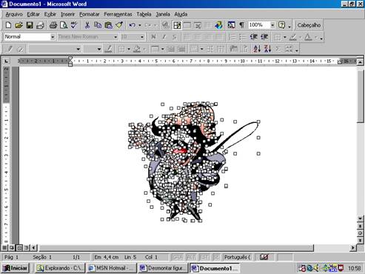The height and width of the screenshot is (274, 365).
Task: Open the font color picker icon
Action: [x=308, y=37]
